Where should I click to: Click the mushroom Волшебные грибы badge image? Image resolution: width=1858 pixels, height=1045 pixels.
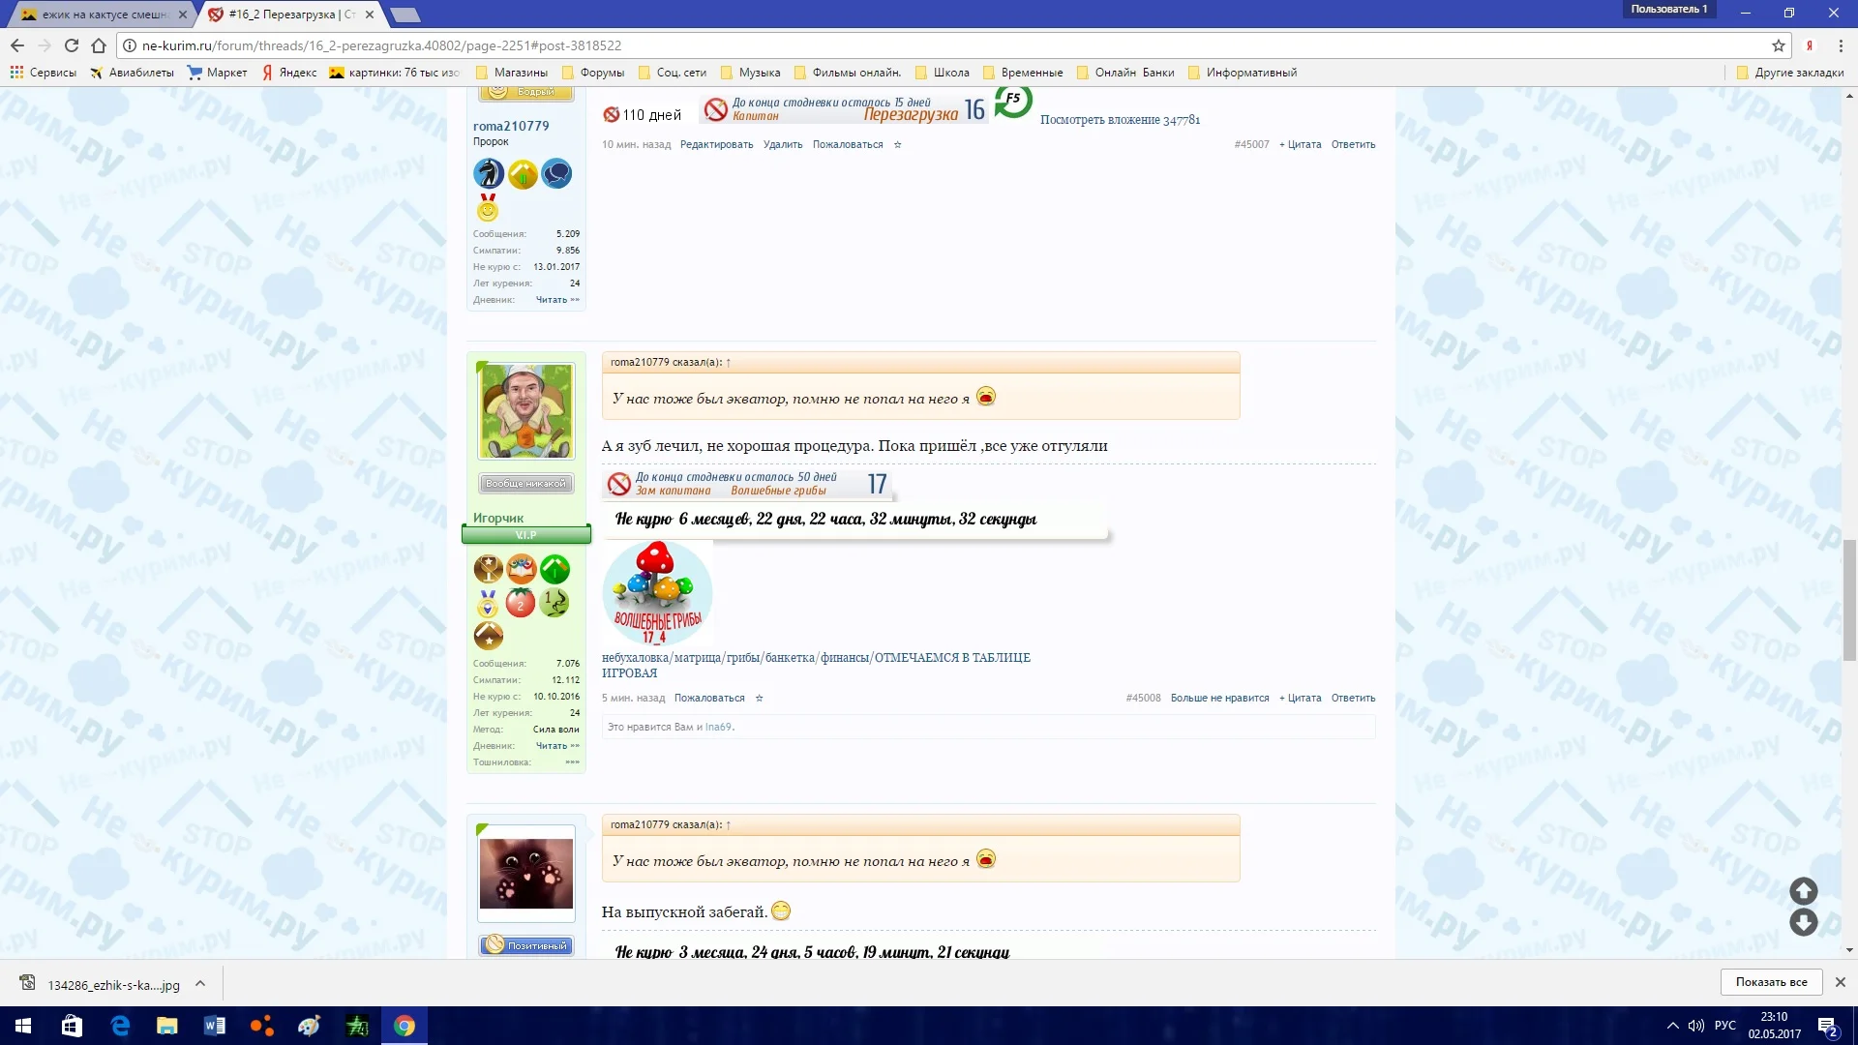click(657, 592)
